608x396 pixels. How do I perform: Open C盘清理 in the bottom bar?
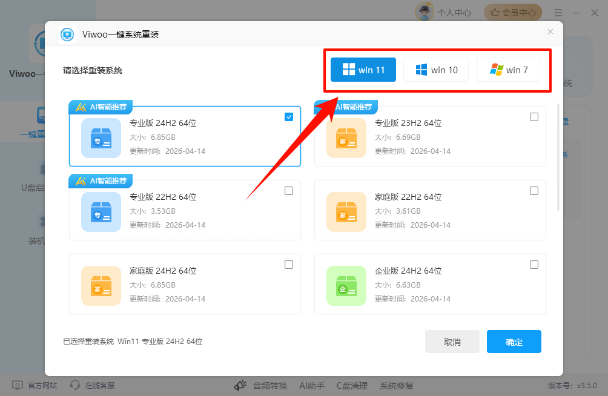tap(352, 386)
